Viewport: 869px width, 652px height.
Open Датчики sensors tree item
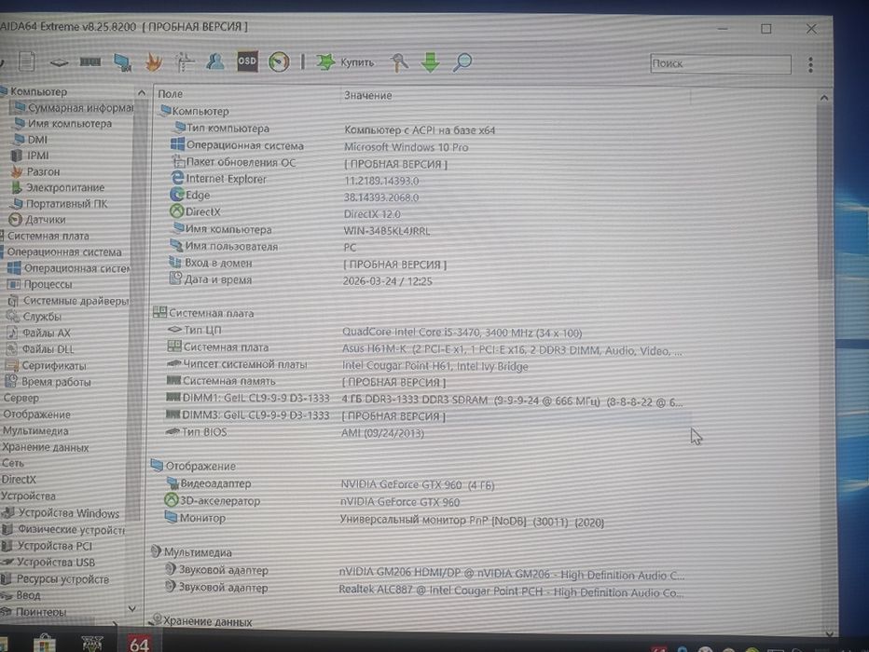tap(37, 220)
